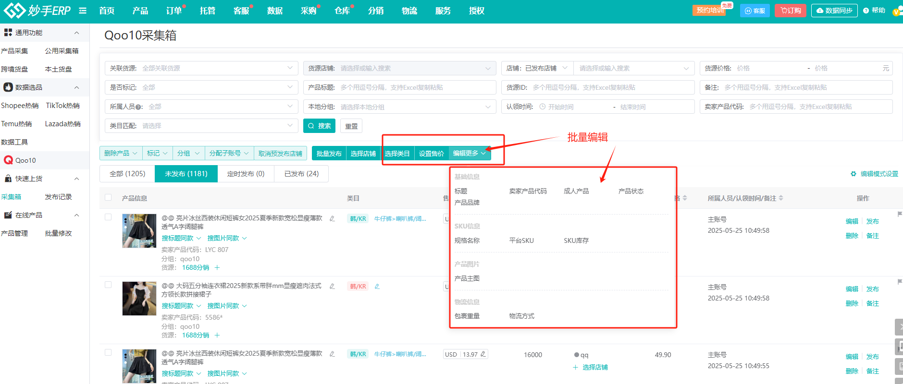
Task: Click category edit pencil in 5586* row
Action: point(377,286)
